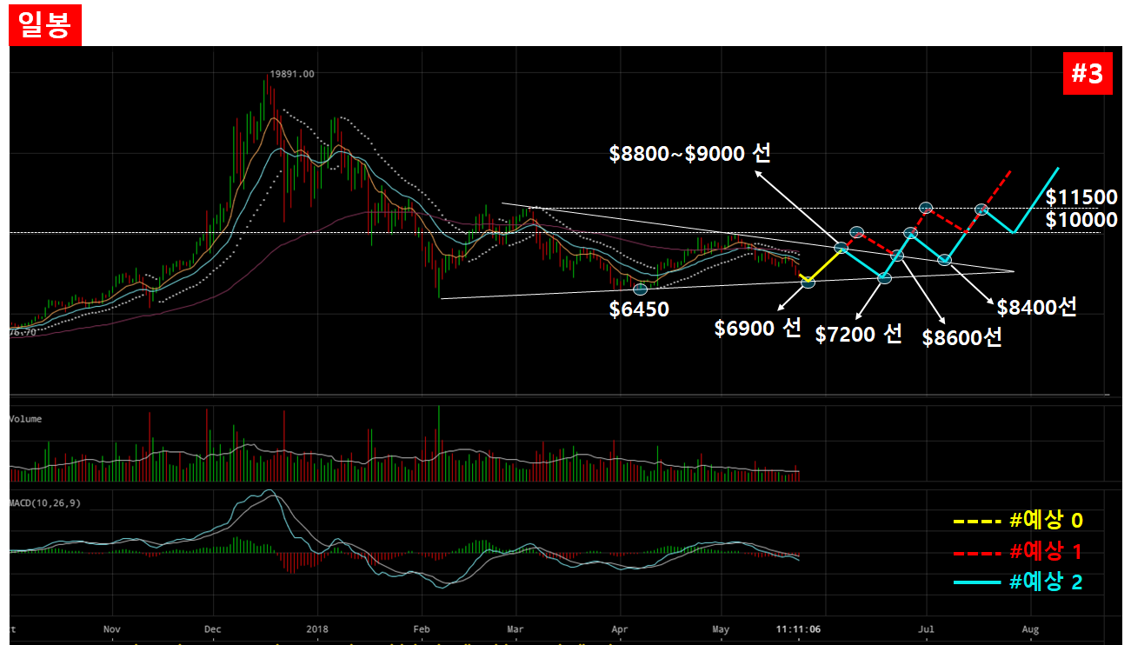Click the #예상 1 legend entry
The image size is (1131, 645).
click(1018, 551)
